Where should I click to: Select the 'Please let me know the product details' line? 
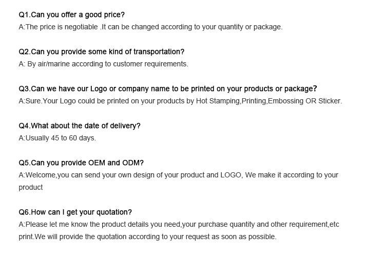(179, 225)
